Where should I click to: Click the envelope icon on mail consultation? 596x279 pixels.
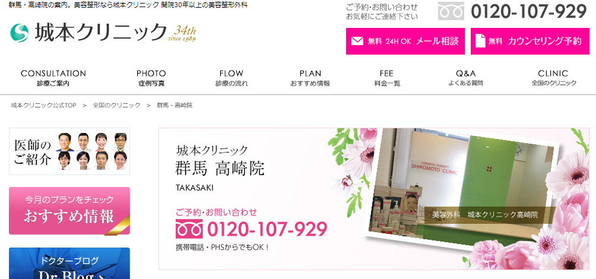(x=357, y=41)
